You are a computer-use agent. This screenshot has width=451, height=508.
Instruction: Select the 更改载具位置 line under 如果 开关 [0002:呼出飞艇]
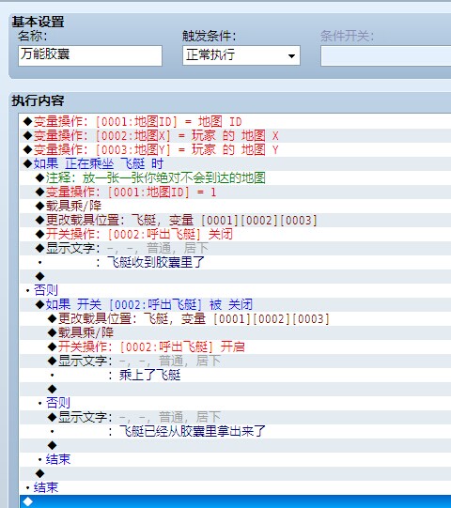pyautogui.click(x=235, y=319)
